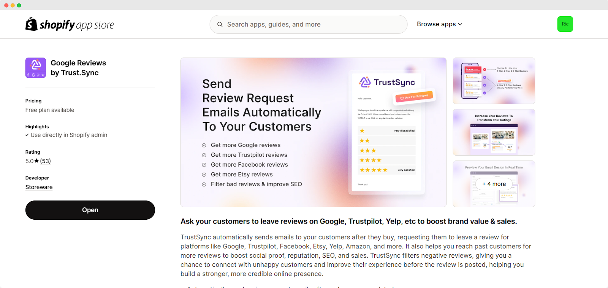Click the Ask For Reviews badge in screenshot
Viewport: 608px width, 288px height.
pyautogui.click(x=414, y=97)
